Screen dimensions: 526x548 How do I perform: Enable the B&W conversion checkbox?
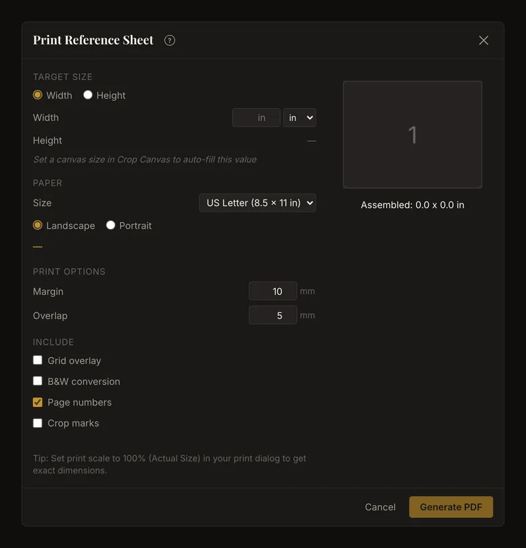tap(38, 381)
